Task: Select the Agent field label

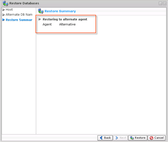Action: (47, 25)
